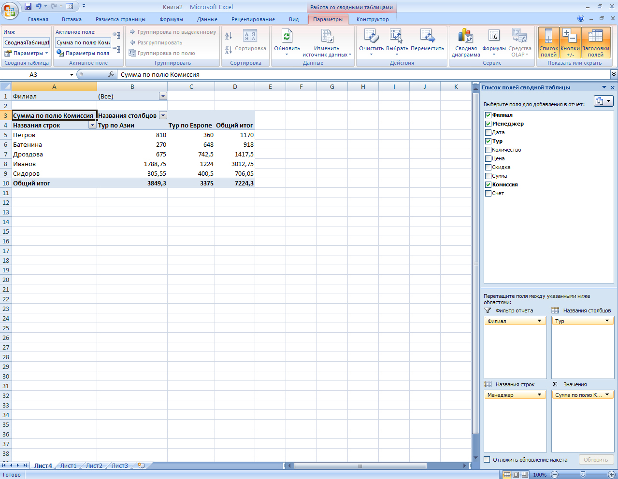Switch to Normal view in status bar
The image size is (618, 479).
tap(506, 475)
